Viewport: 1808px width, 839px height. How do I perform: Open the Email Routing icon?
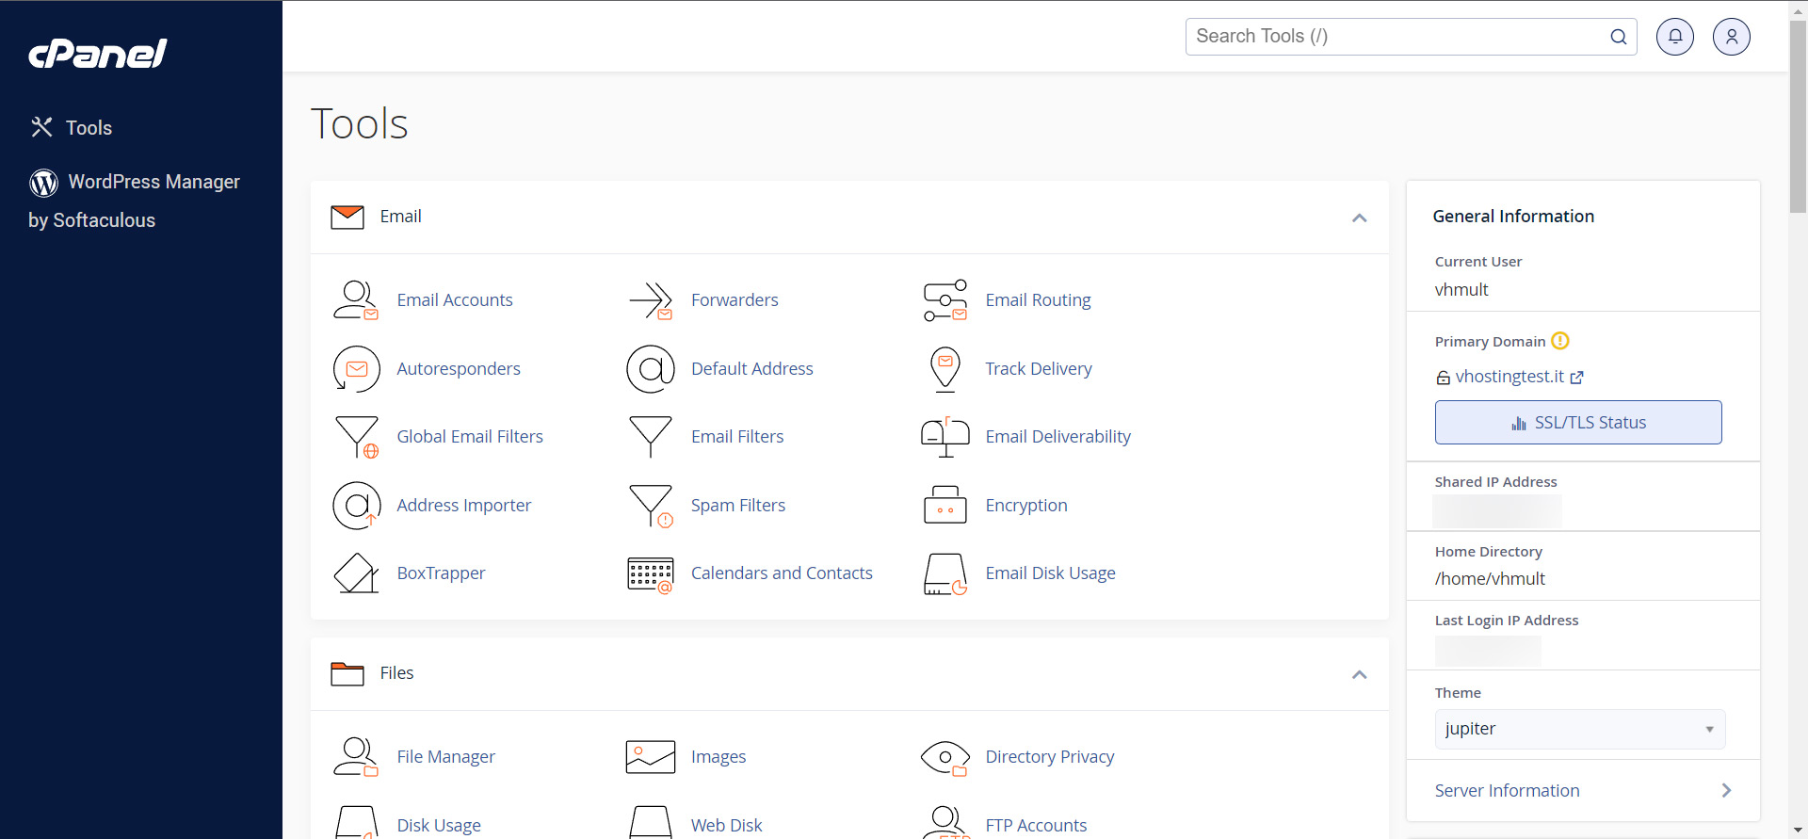945,300
